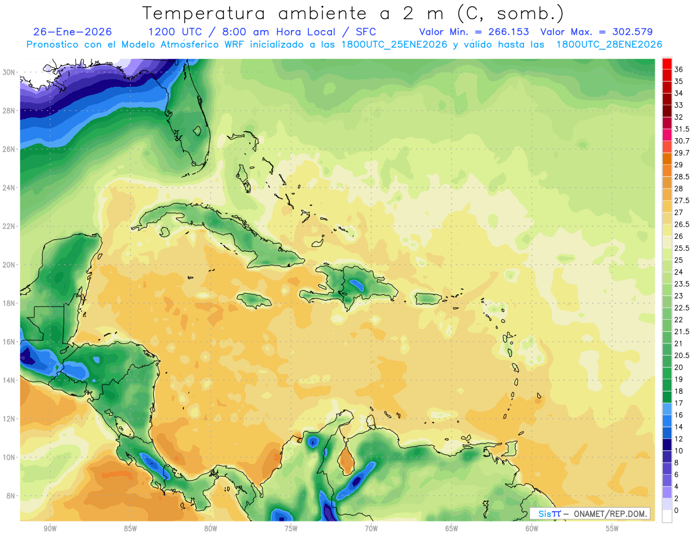Screen dimensions: 694x536
Task: Click the color bar value '20.5'
Action: [x=681, y=356]
